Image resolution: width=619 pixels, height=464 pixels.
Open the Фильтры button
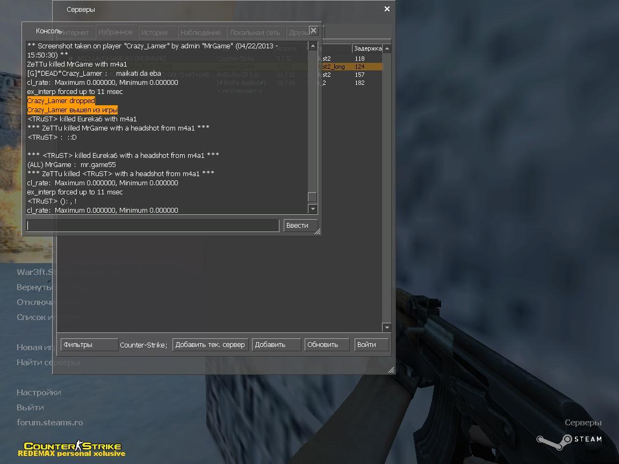89,344
